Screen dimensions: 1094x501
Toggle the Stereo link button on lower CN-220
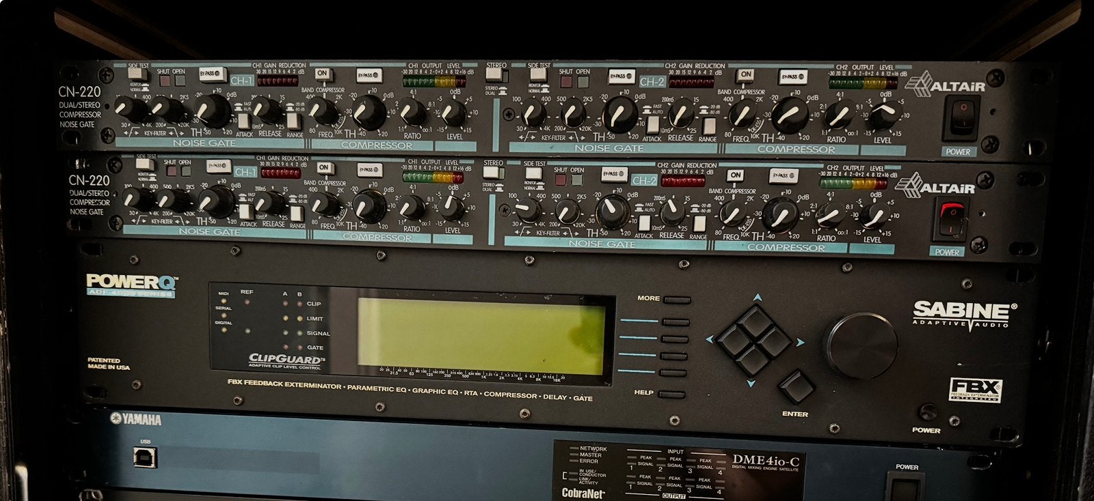point(492,174)
